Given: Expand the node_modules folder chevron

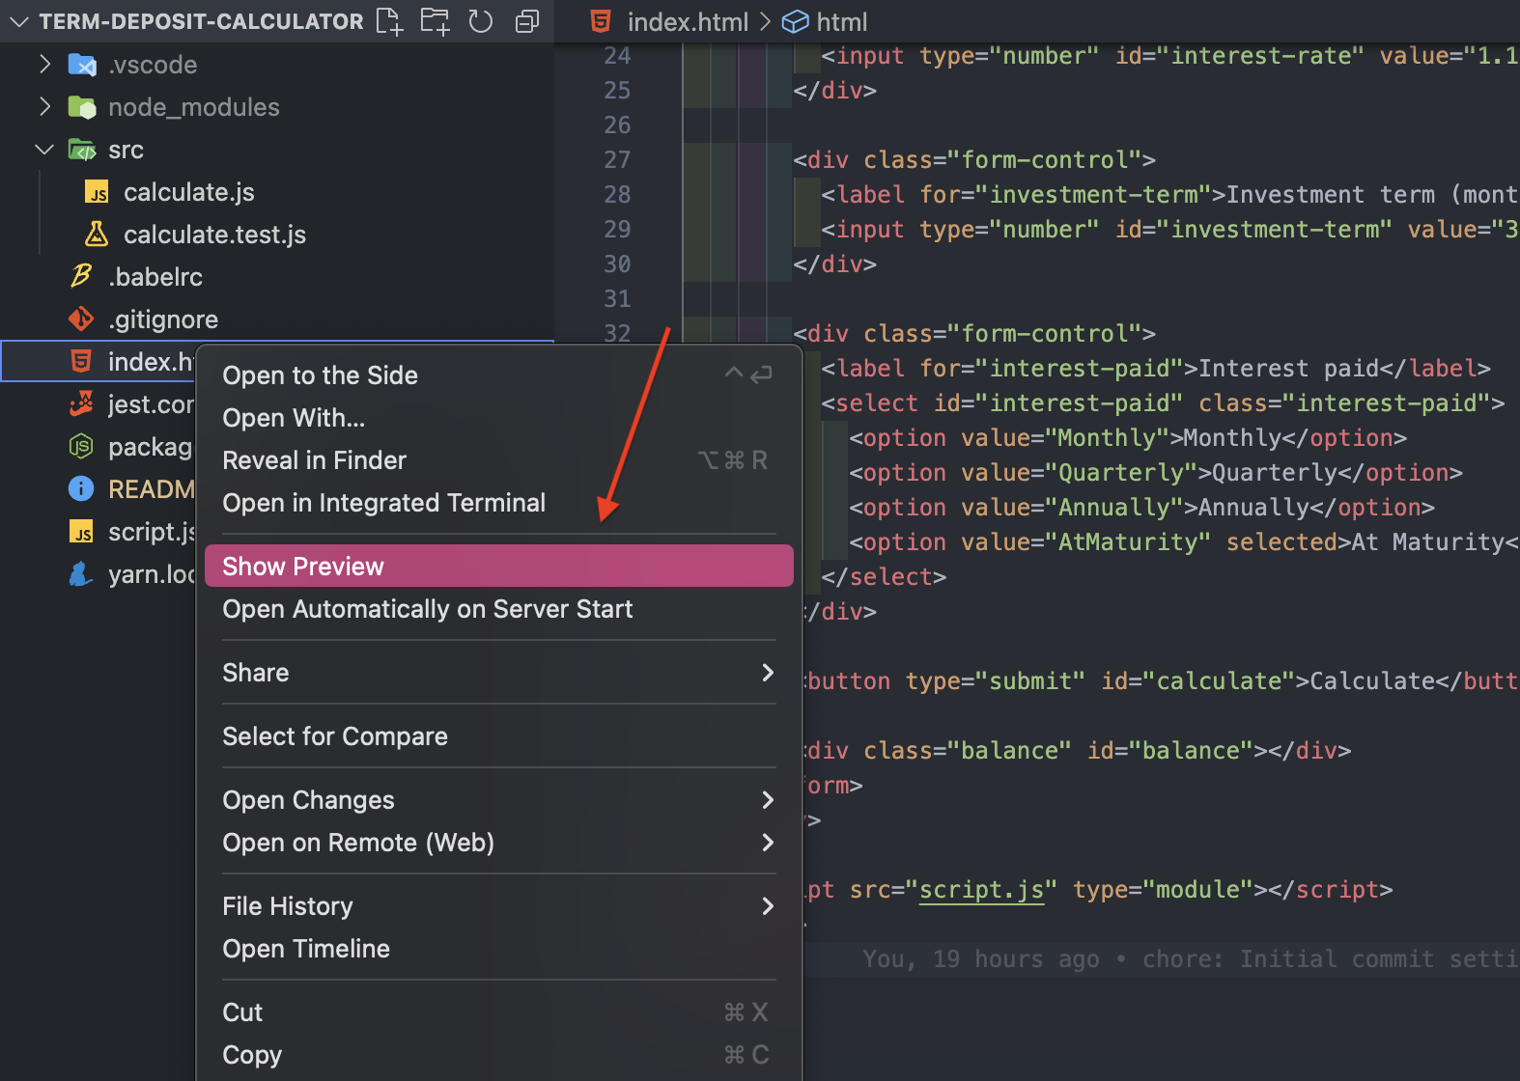Looking at the screenshot, I should click(x=44, y=106).
